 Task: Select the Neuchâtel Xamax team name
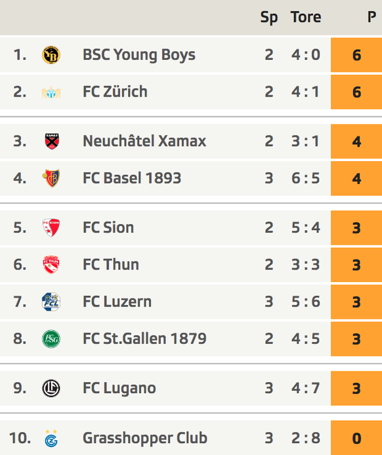pyautogui.click(x=144, y=141)
